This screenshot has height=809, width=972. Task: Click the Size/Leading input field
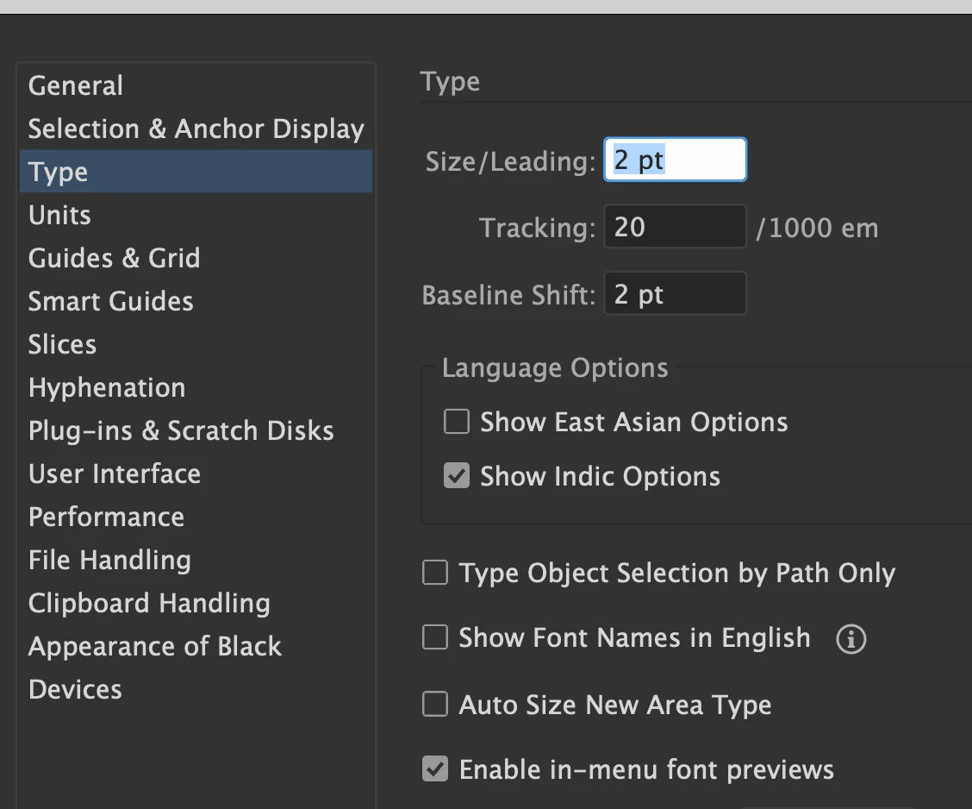pyautogui.click(x=675, y=160)
